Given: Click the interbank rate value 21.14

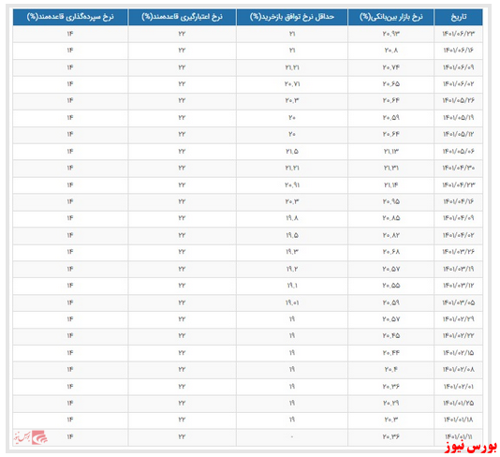Looking at the screenshot, I should pos(391,185).
